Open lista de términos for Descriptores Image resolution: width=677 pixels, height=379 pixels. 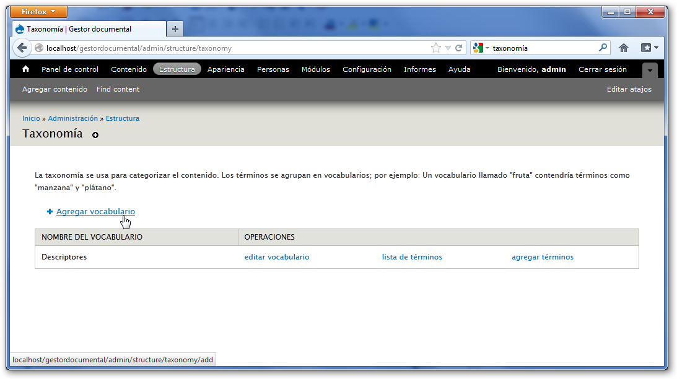coord(412,257)
